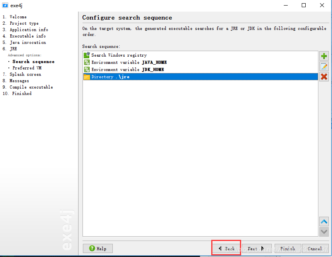Close the exe4j window
The height and width of the screenshot is (257, 332).
pyautogui.click(x=322, y=5)
